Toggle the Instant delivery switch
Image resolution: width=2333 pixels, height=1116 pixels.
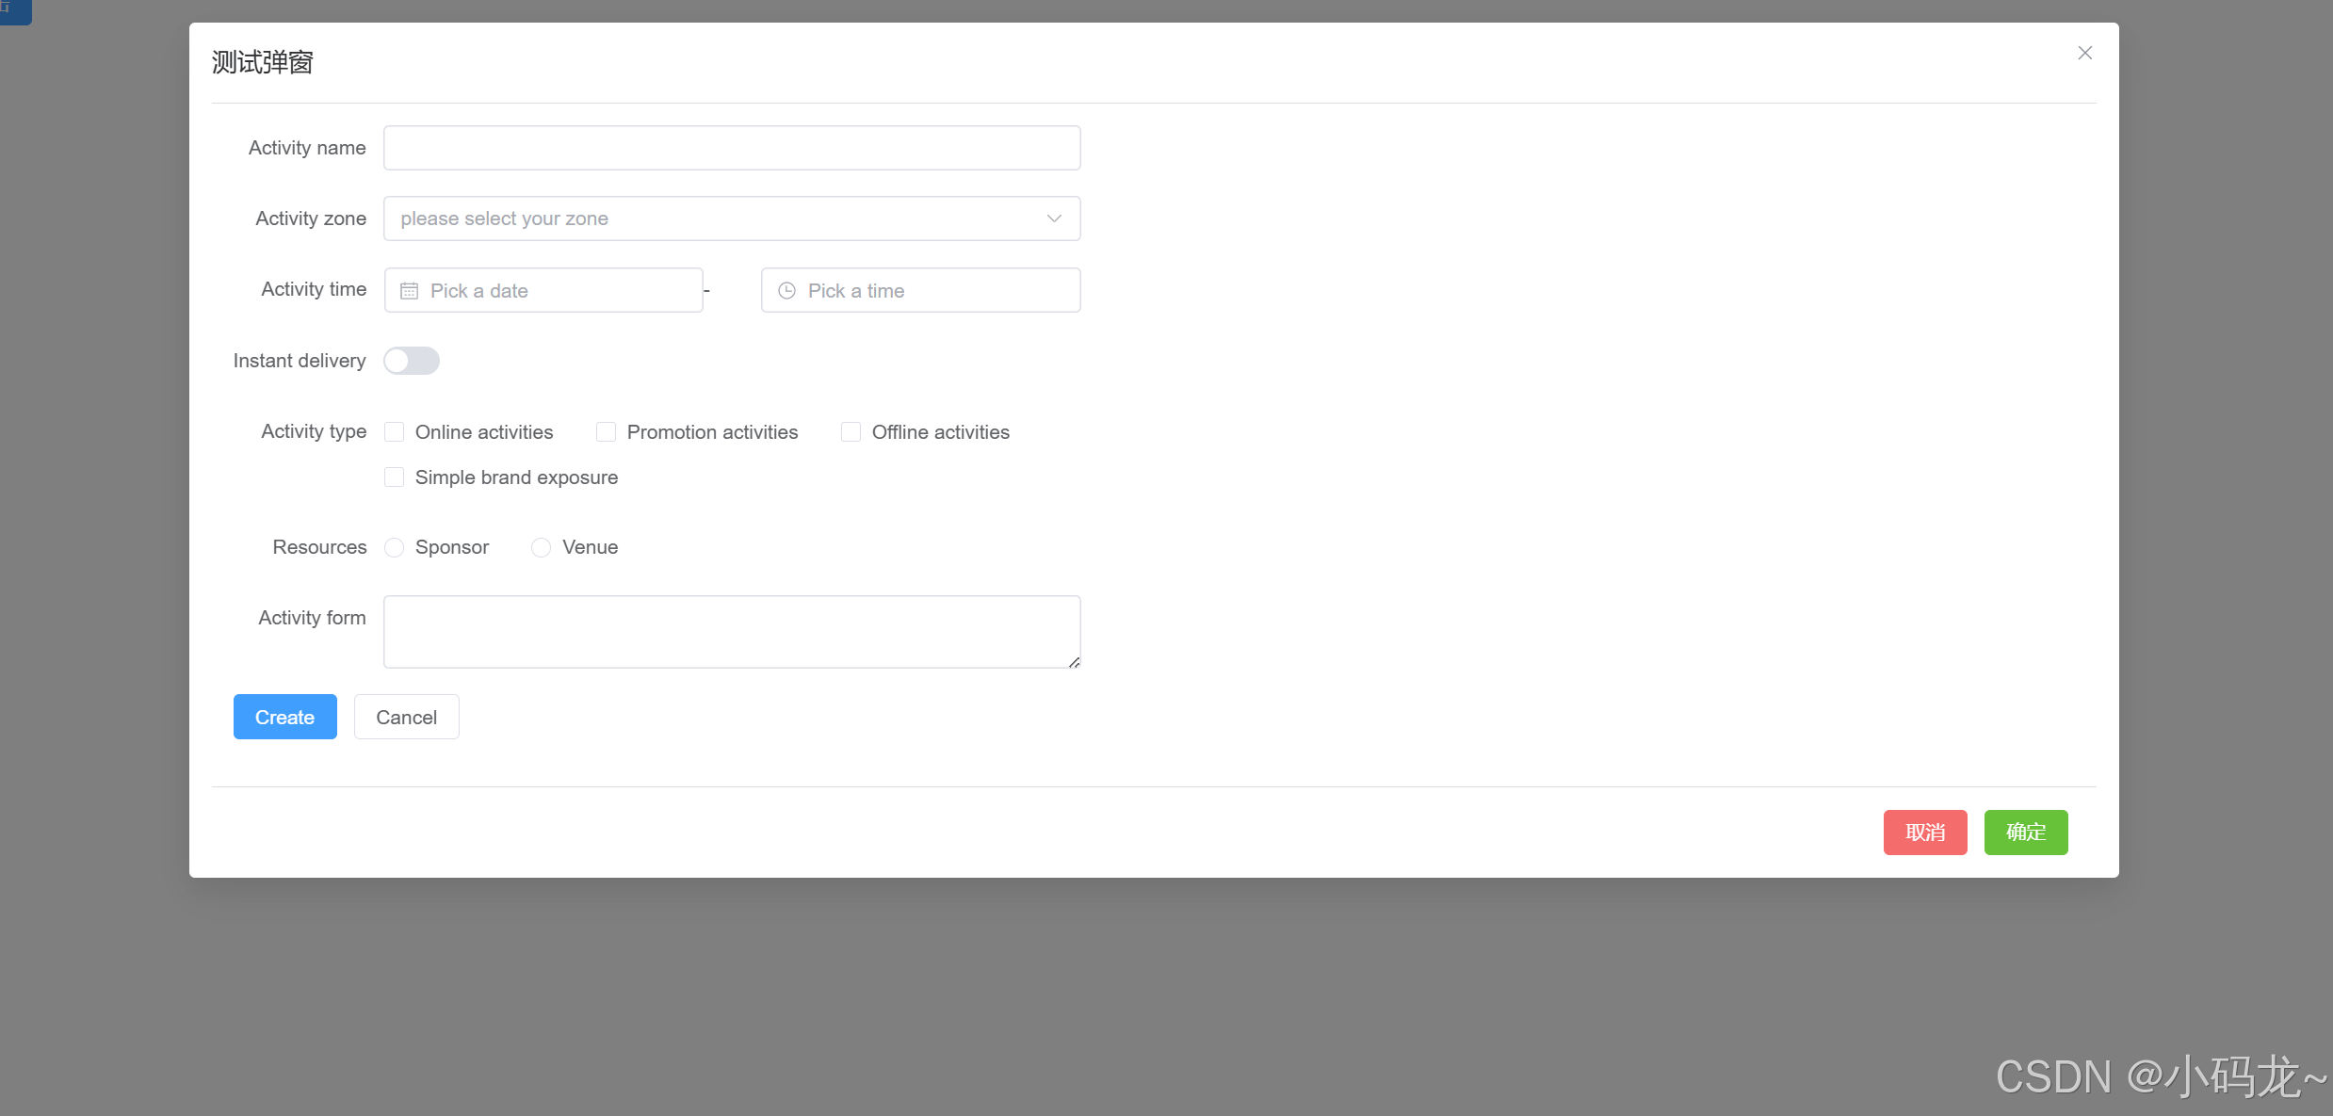[x=412, y=361]
